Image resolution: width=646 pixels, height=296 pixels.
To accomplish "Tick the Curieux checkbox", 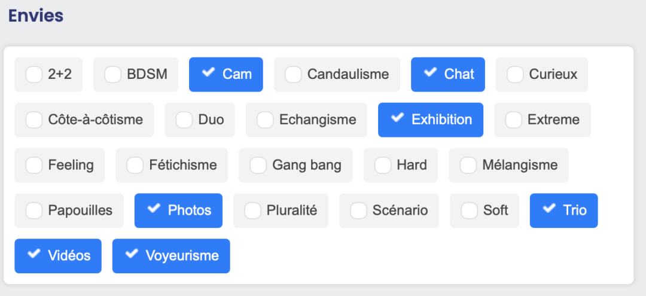I will click(x=515, y=75).
